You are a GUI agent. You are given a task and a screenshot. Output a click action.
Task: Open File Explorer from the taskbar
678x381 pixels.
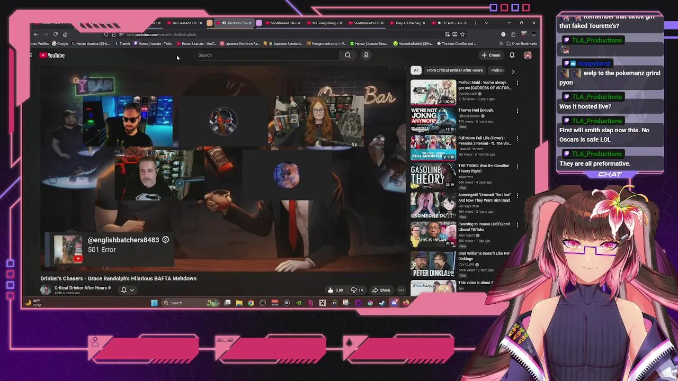click(x=239, y=303)
